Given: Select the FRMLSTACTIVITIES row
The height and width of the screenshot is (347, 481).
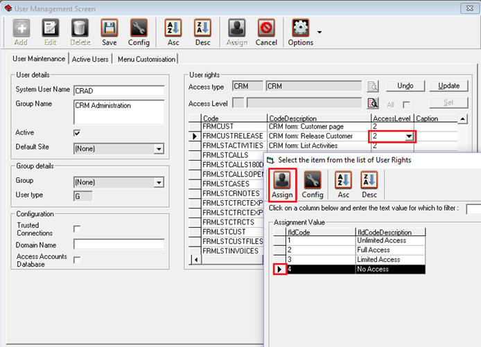Looking at the screenshot, I should (x=323, y=145).
